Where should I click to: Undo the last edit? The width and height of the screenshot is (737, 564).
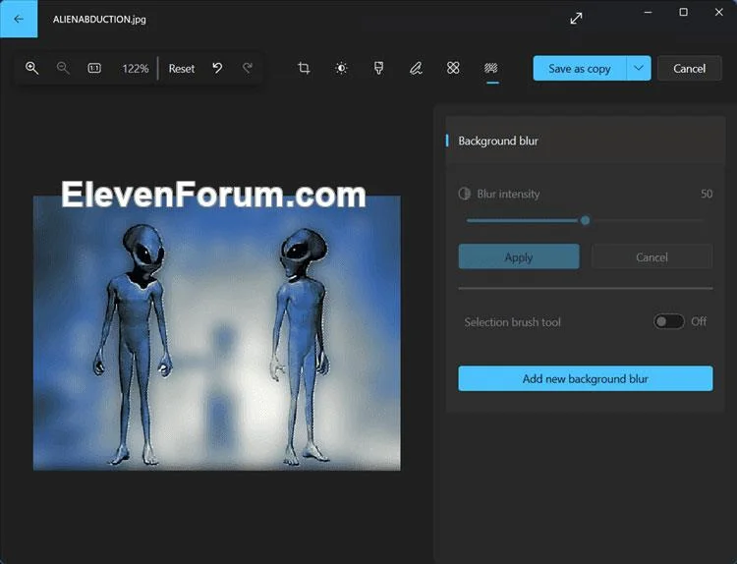coord(217,68)
